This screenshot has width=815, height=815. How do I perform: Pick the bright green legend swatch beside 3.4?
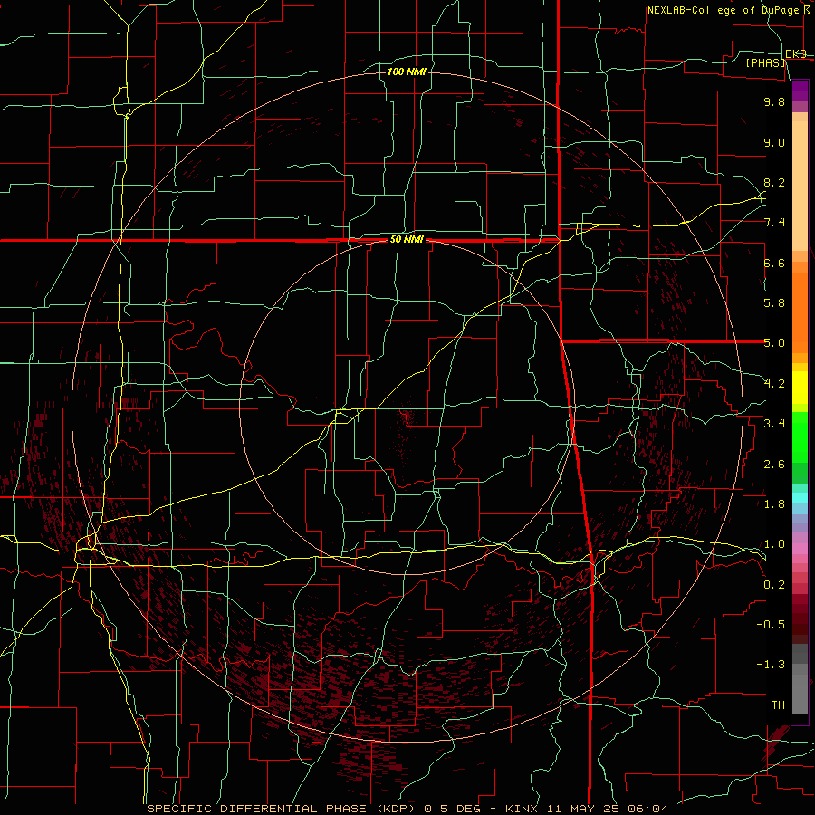(800, 436)
